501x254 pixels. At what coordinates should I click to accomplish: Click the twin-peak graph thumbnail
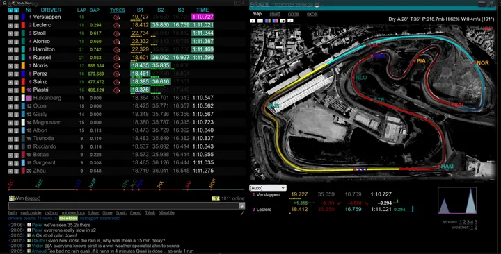pos(457,201)
